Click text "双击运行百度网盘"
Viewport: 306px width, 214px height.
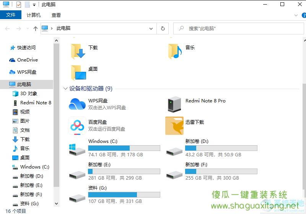click(x=107, y=129)
